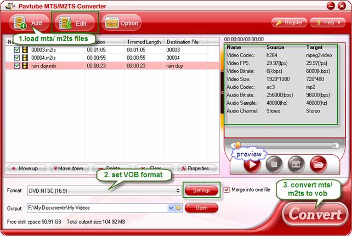Toggle Merge into one file checkbox
The width and height of the screenshot is (352, 236).
pos(226,190)
